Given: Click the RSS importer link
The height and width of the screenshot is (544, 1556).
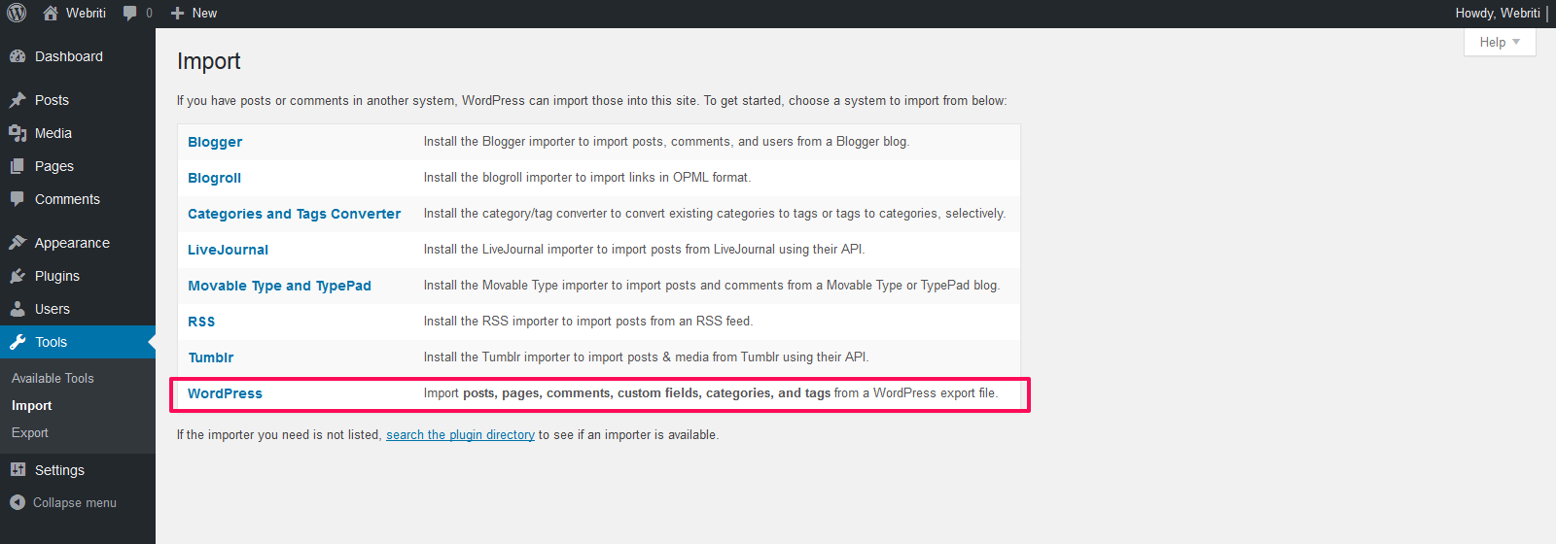Looking at the screenshot, I should click(x=201, y=322).
